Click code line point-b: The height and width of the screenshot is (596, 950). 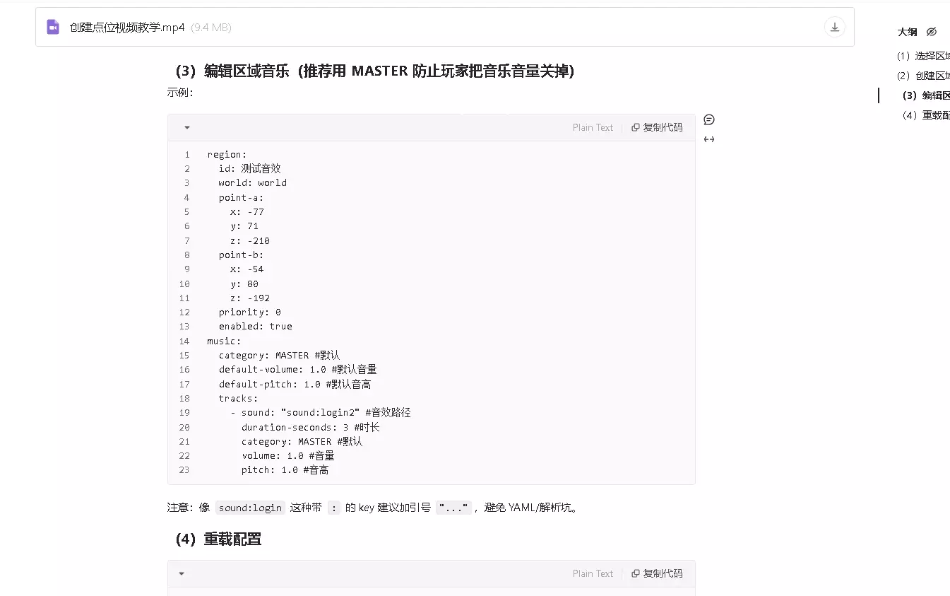point(241,255)
